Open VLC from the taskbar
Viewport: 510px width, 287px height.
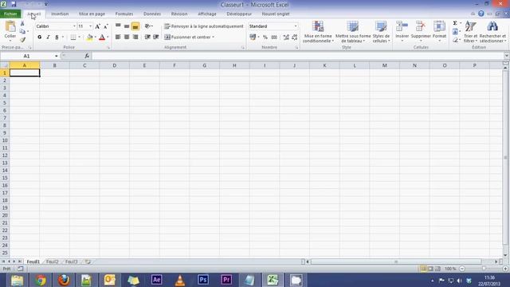pyautogui.click(x=180, y=280)
